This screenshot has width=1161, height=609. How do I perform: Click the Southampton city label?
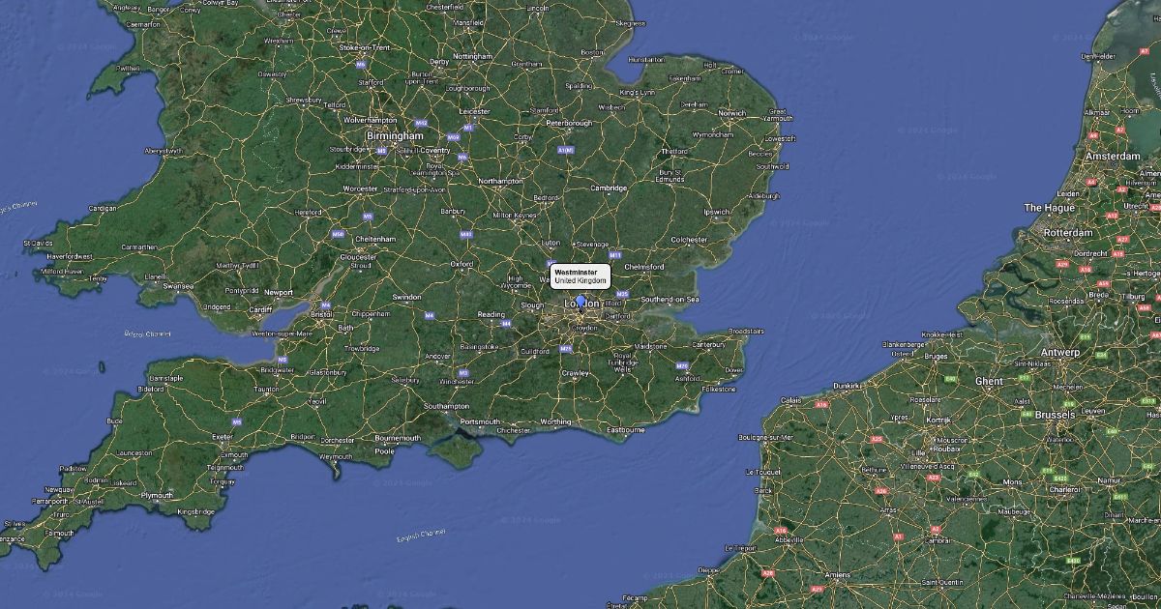pos(446,406)
